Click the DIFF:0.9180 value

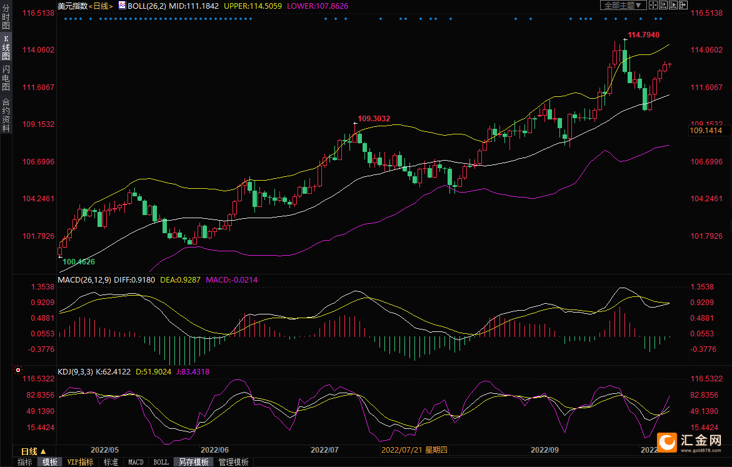click(134, 279)
